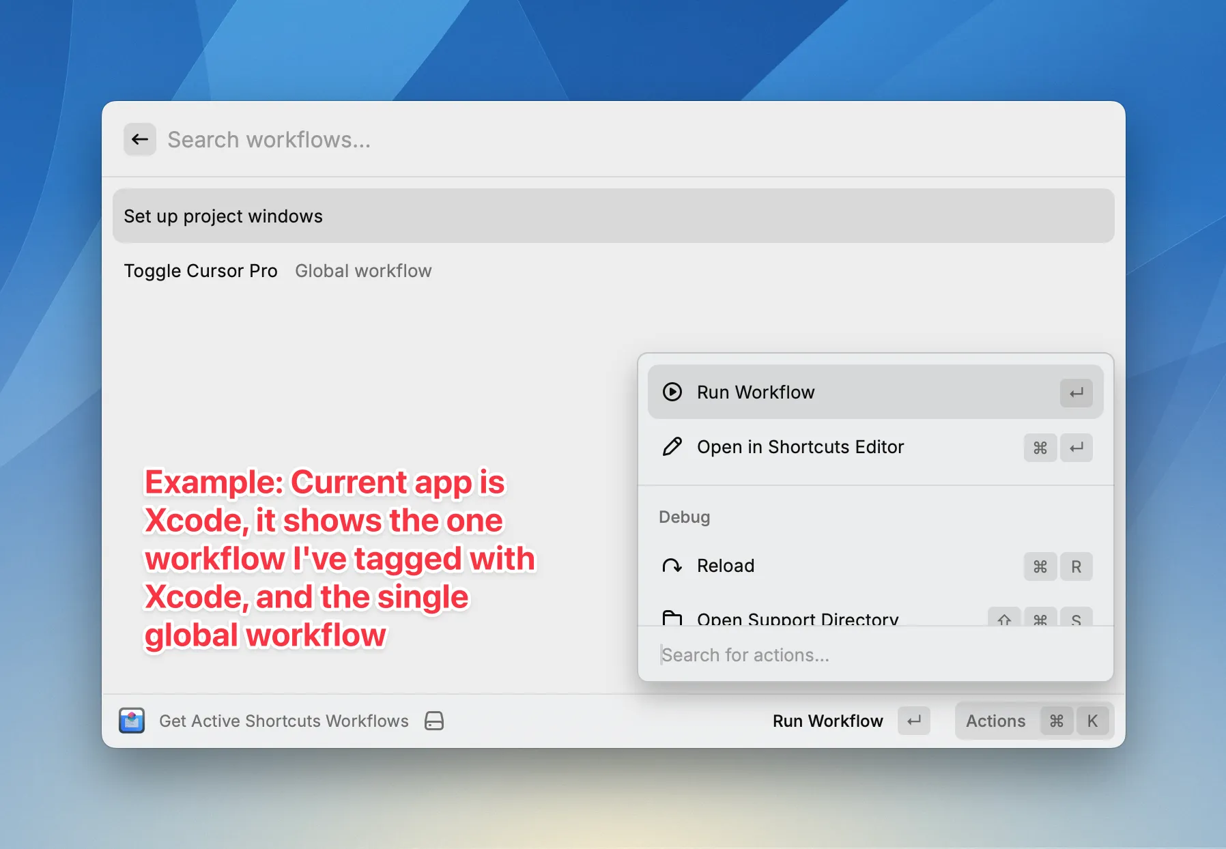Click the Global workflow label

[363, 271]
